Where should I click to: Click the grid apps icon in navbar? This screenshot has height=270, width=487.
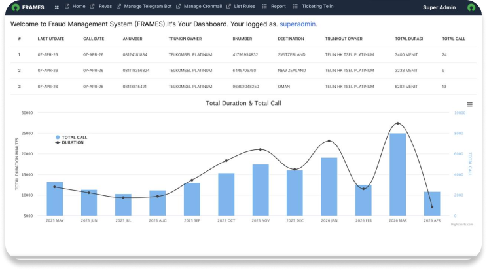point(57,7)
